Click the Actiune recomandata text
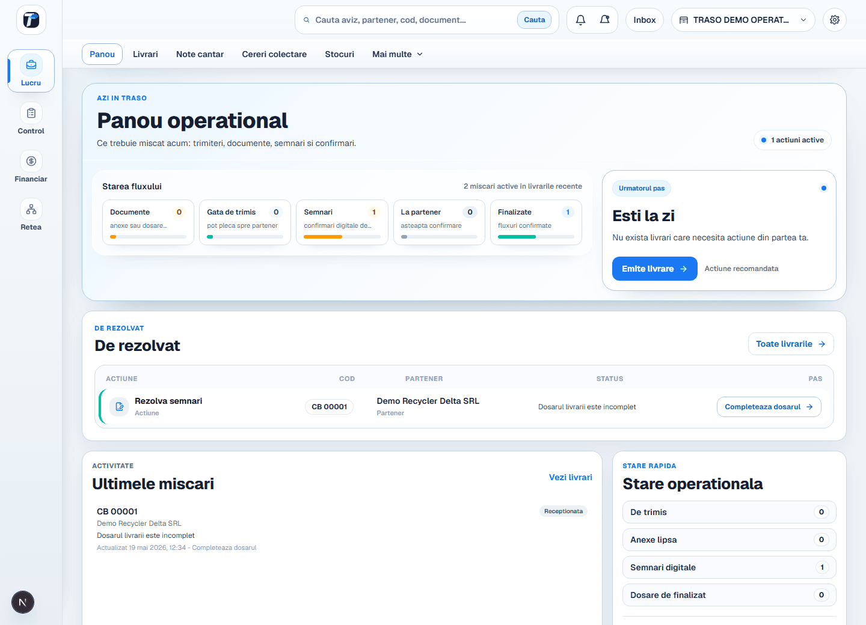The image size is (866, 625). tap(742, 269)
